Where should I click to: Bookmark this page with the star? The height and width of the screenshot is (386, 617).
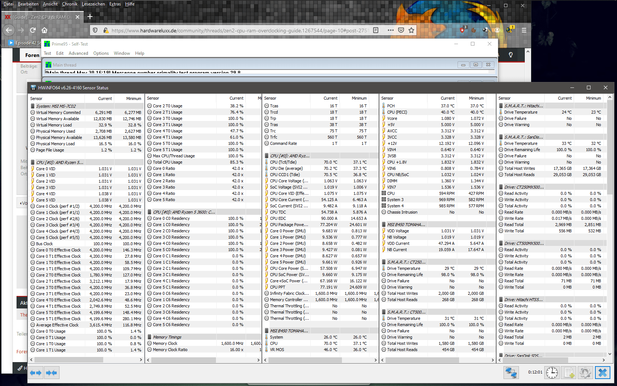click(411, 30)
